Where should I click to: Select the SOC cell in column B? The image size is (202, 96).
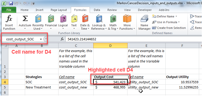(42, 82)
